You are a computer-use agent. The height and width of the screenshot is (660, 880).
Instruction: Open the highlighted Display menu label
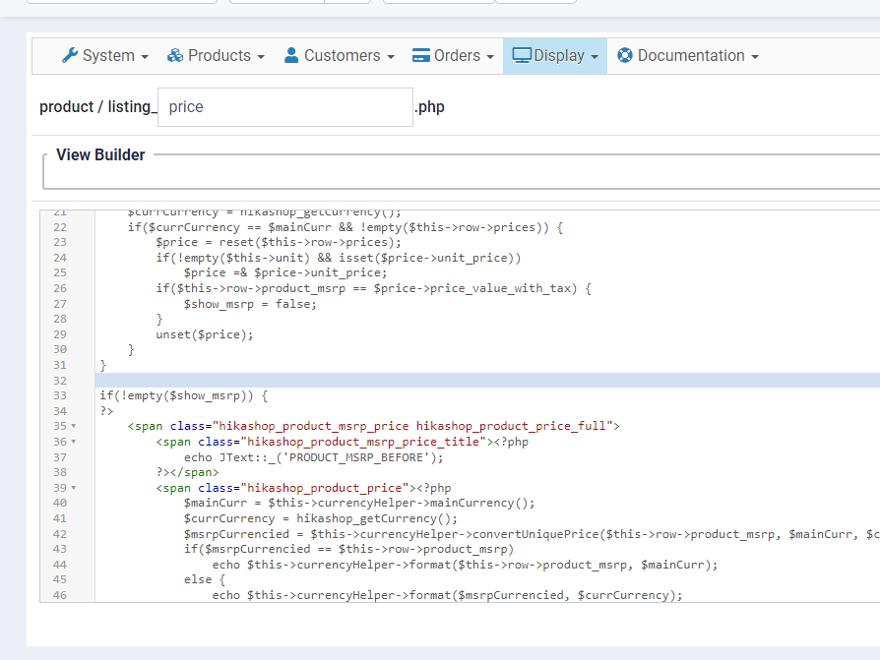pos(559,56)
